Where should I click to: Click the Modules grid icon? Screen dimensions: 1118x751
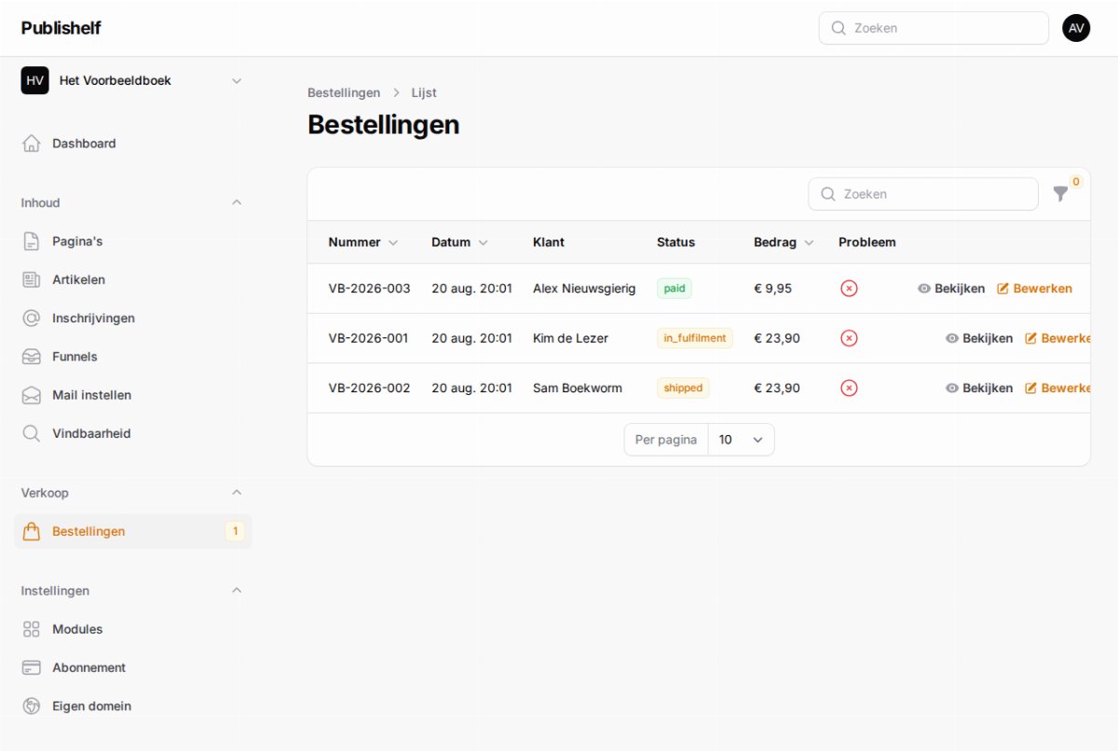(x=32, y=629)
